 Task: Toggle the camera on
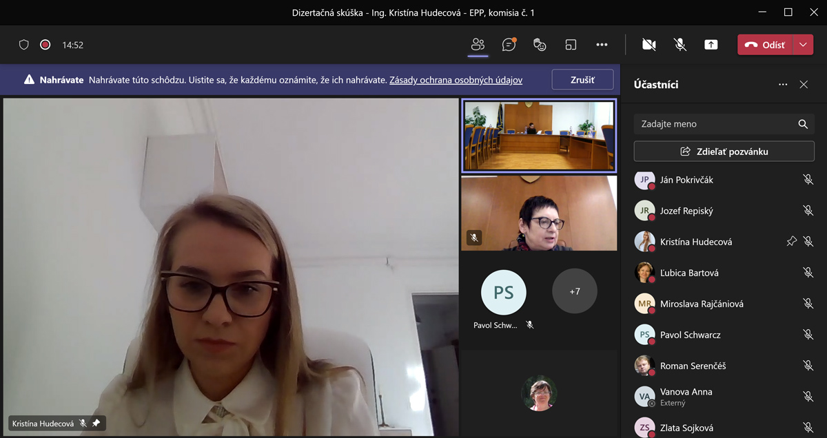click(649, 45)
